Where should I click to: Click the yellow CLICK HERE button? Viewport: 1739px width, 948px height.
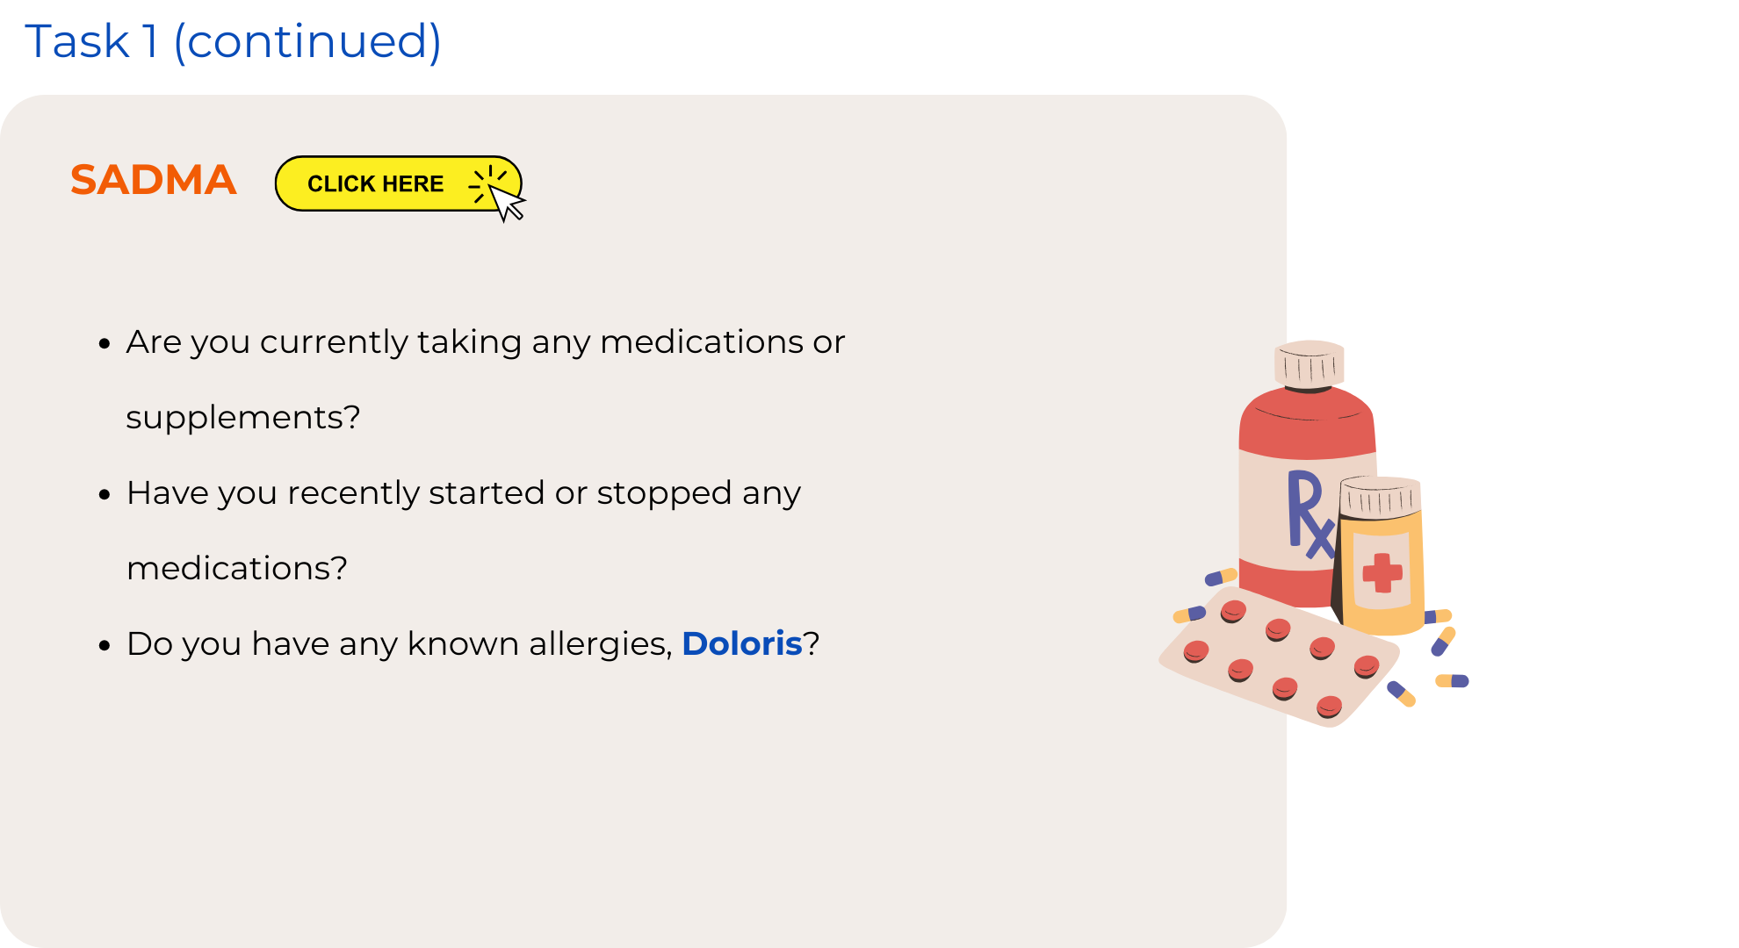click(x=399, y=183)
